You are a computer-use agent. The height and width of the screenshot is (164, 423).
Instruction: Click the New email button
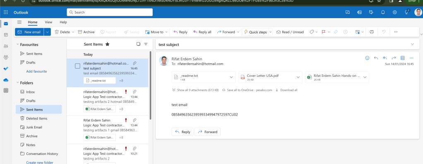pyautogui.click(x=29, y=32)
